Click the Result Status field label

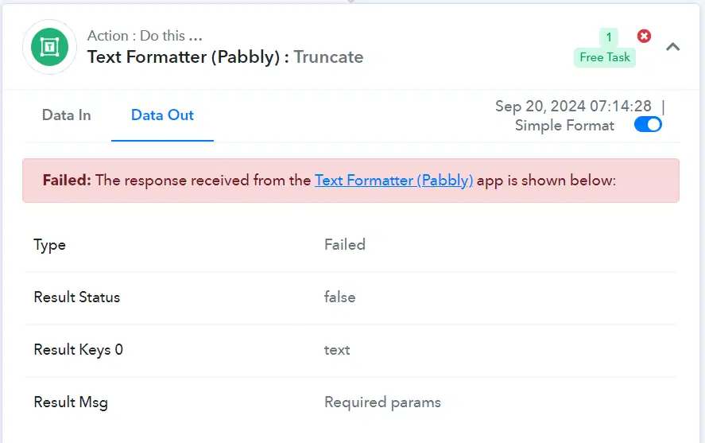[77, 297]
